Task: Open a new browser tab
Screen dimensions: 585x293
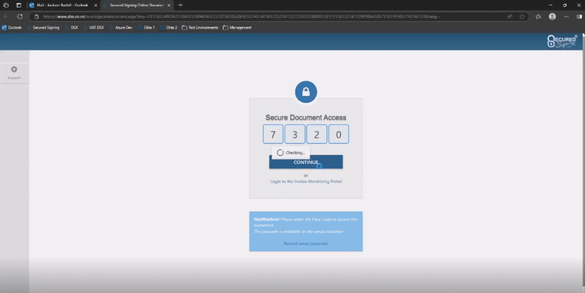Action: pyautogui.click(x=181, y=5)
